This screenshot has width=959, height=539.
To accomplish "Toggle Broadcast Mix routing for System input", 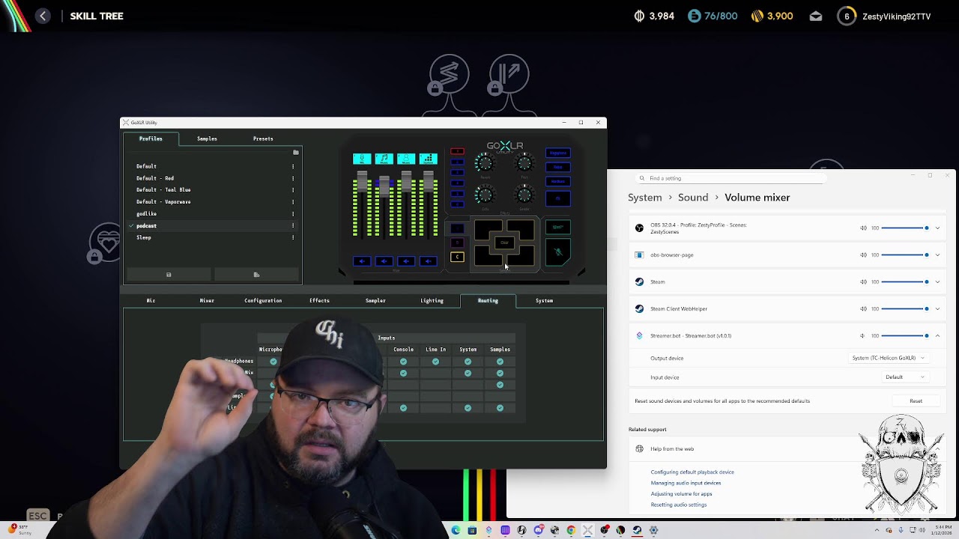I will (468, 373).
